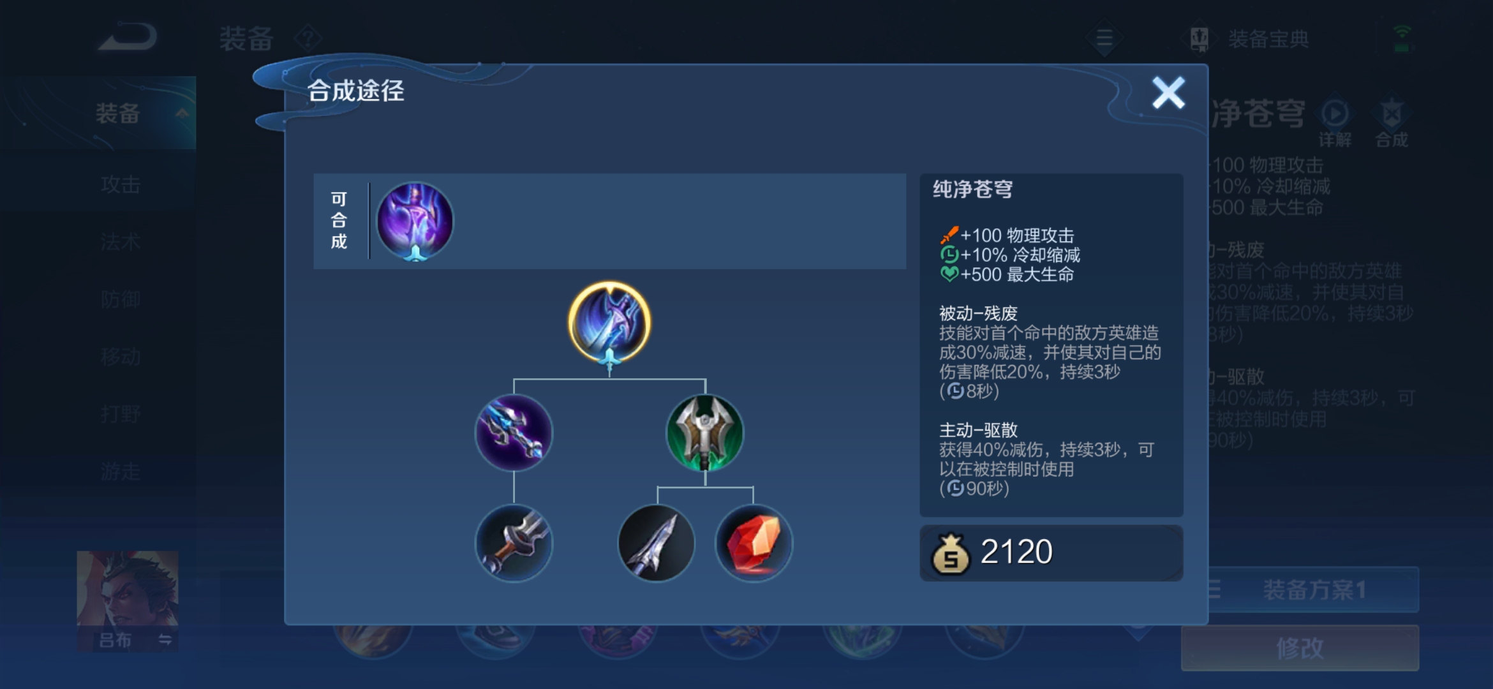The image size is (1493, 689).
Task: Select the dagger blade base item
Action: coord(657,543)
